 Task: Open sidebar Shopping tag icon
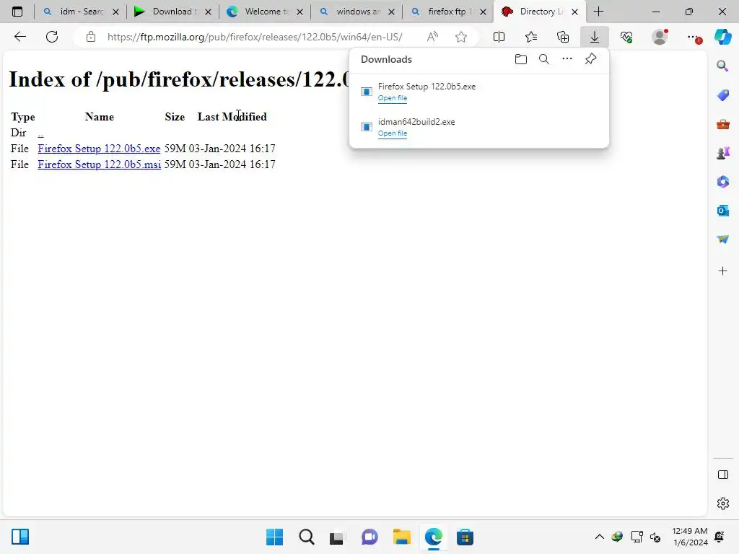click(x=722, y=94)
